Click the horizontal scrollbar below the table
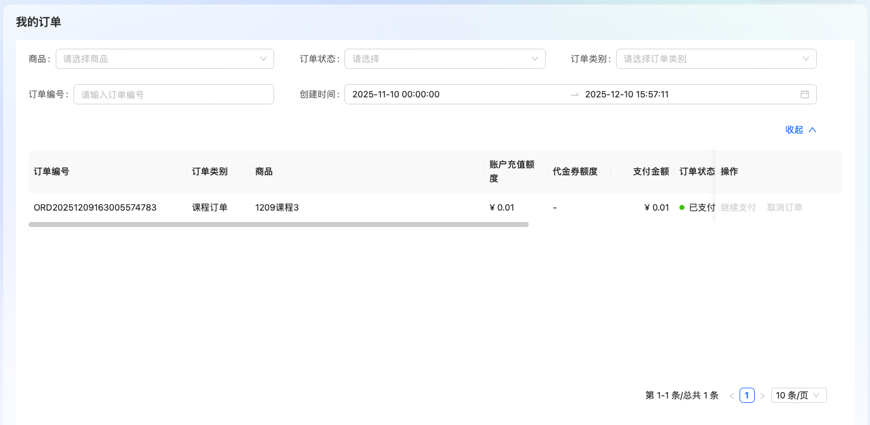Screen dimensions: 870x425 click(279, 223)
